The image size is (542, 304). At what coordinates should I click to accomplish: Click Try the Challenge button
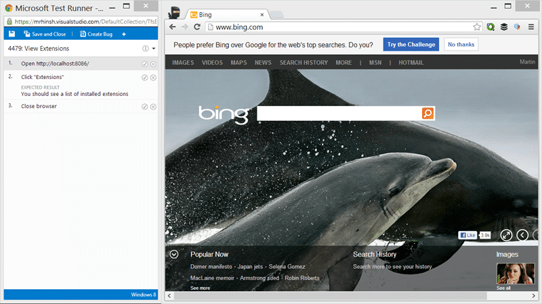pos(411,45)
